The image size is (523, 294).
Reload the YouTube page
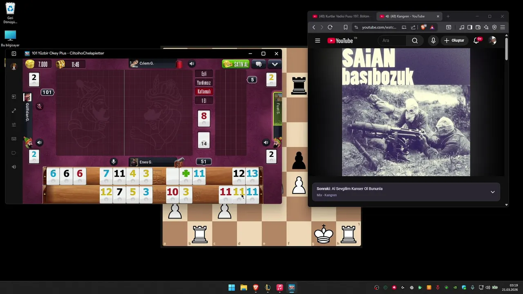click(x=330, y=27)
